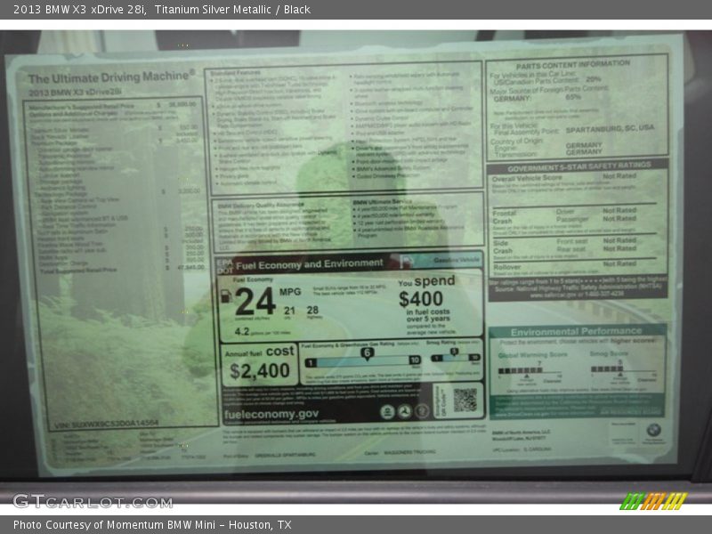Click the 'Fuel Economy and Environment' header

[x=309, y=263]
